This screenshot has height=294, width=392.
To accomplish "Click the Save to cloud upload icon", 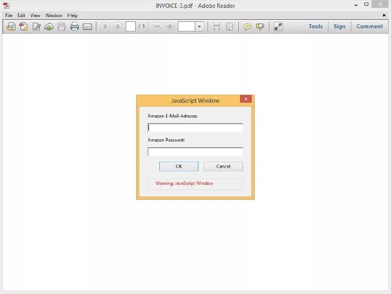I will 49,27.
